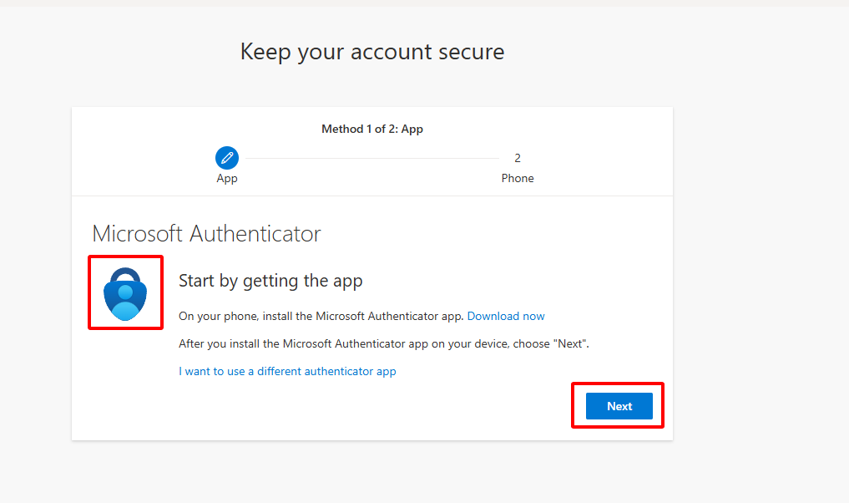Click the Microsoft Authenticator heading

coord(206,233)
